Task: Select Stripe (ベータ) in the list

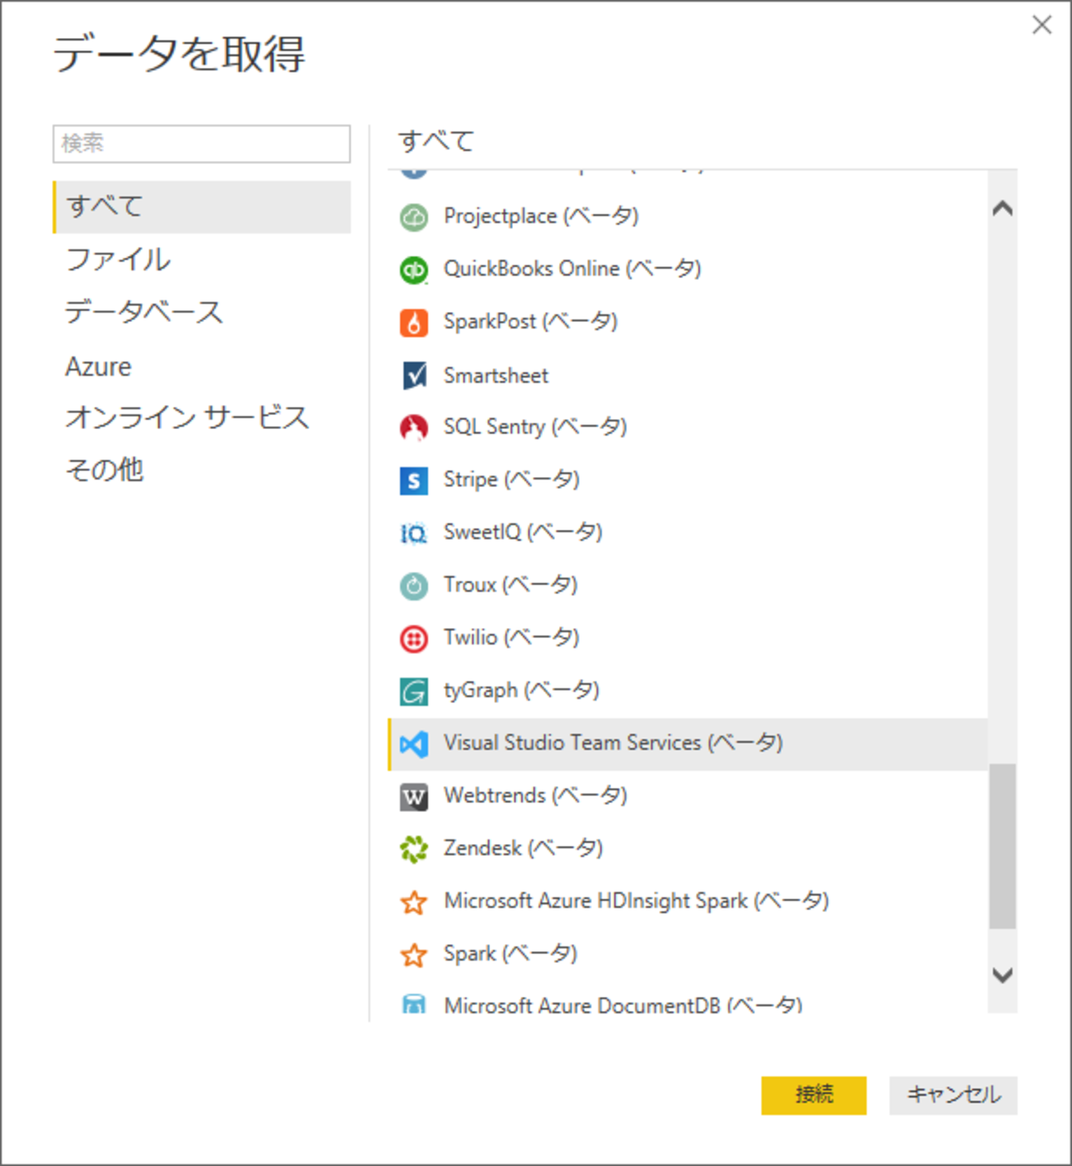Action: click(688, 480)
